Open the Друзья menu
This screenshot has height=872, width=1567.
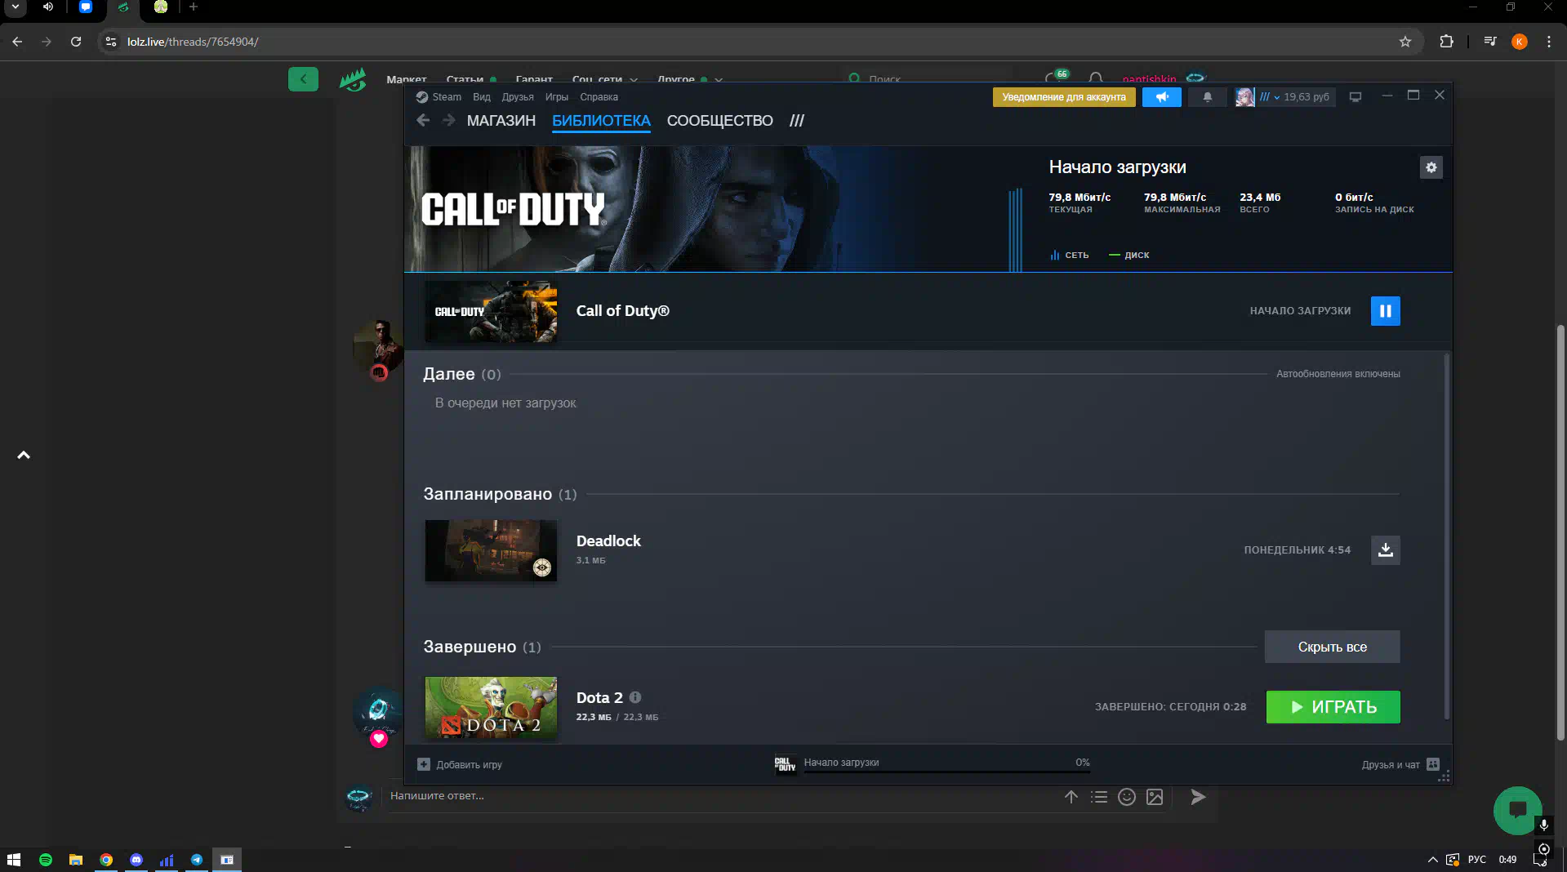click(x=518, y=96)
